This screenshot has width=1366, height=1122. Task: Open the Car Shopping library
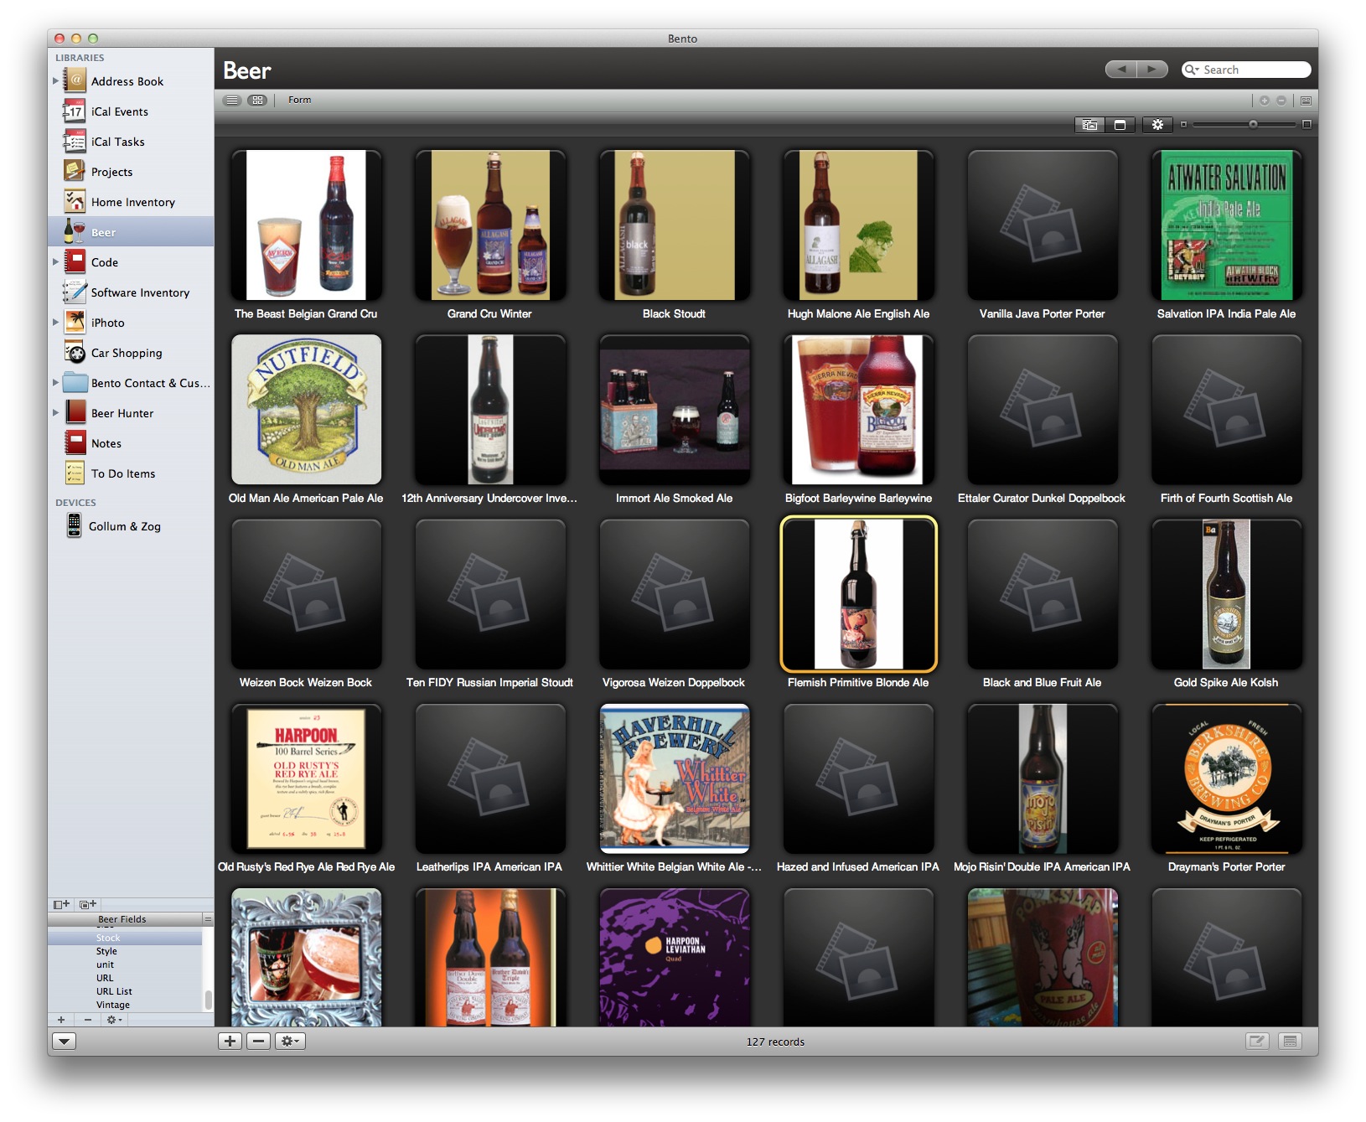tap(130, 353)
